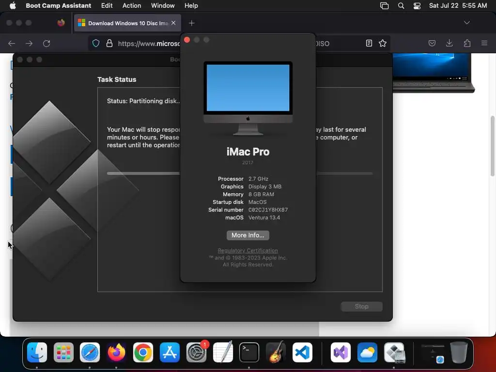Open Launchpad from the Dock
This screenshot has width=496, height=372.
pos(63,353)
